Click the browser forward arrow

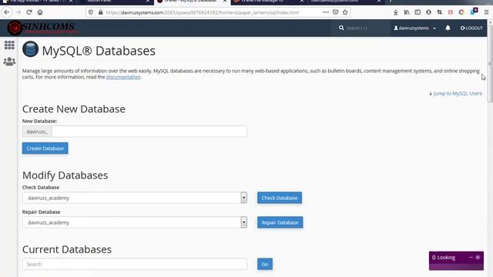coord(18,12)
